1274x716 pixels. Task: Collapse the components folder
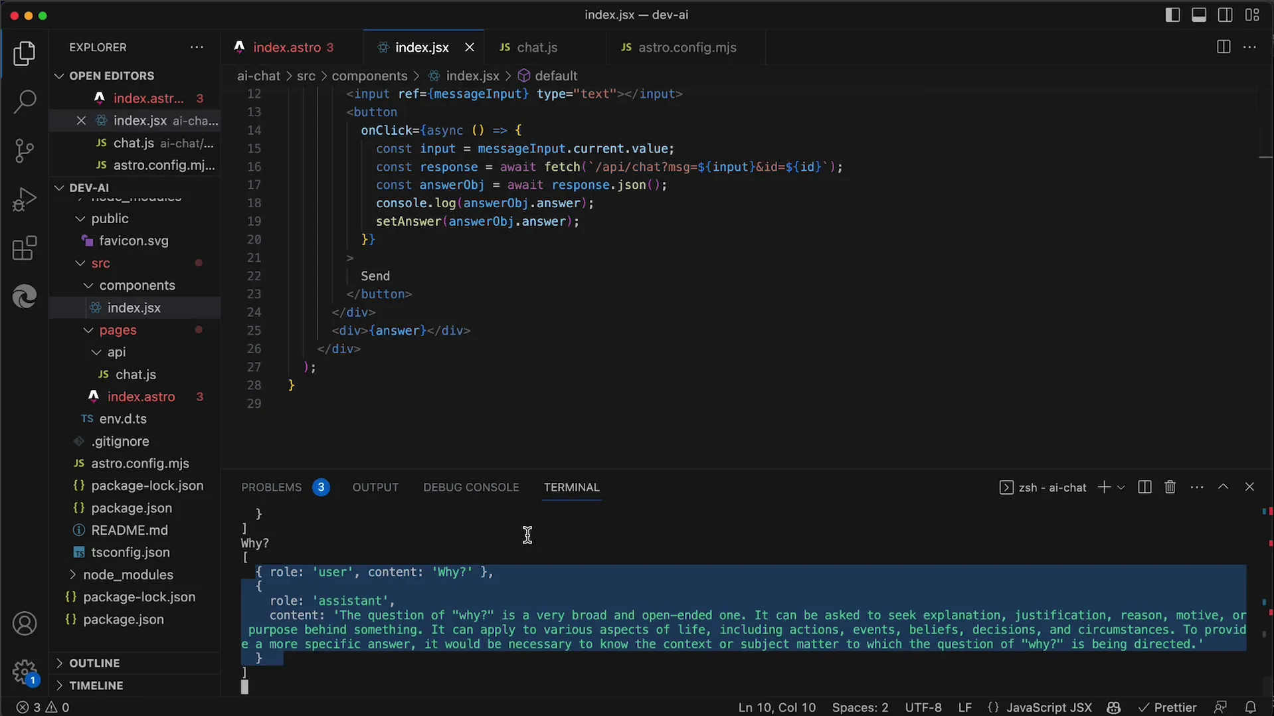(x=137, y=286)
